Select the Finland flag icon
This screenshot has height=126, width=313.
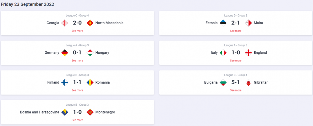[x=65, y=82]
